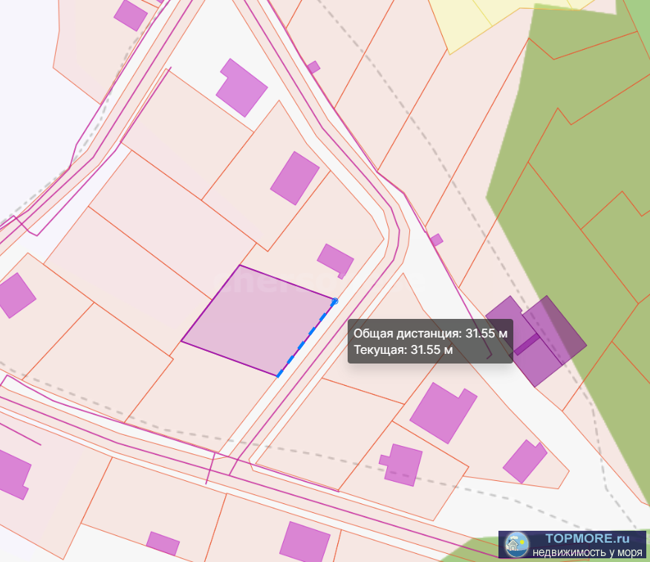Open the TOPMORE.ru watermark link text
The height and width of the screenshot is (562, 650).
click(x=582, y=539)
